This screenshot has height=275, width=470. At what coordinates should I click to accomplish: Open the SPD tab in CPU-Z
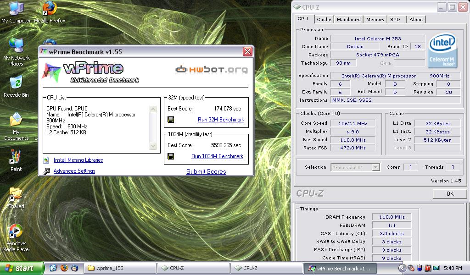pos(395,19)
